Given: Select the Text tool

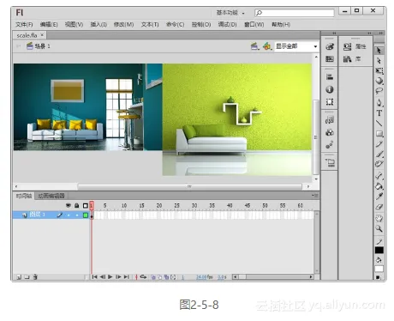Looking at the screenshot, I should pos(379,113).
